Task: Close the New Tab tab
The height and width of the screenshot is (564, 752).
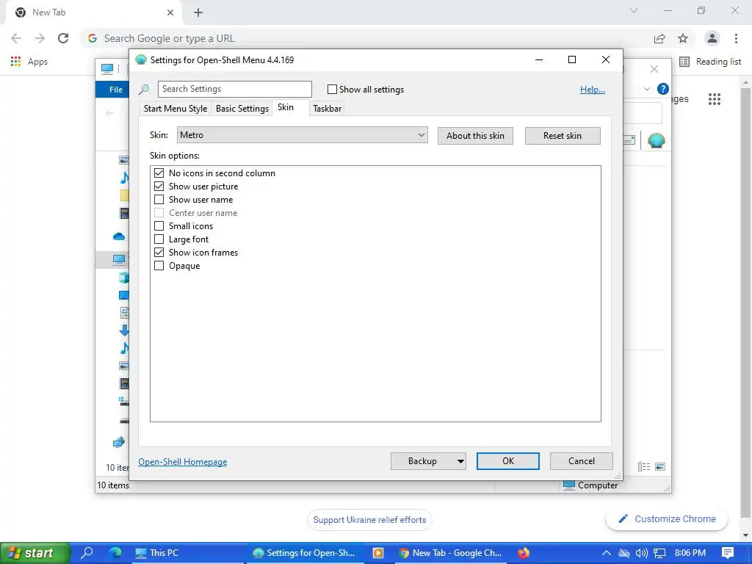Action: click(170, 12)
